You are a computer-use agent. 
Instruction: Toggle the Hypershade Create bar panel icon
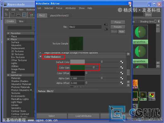click(6, 15)
